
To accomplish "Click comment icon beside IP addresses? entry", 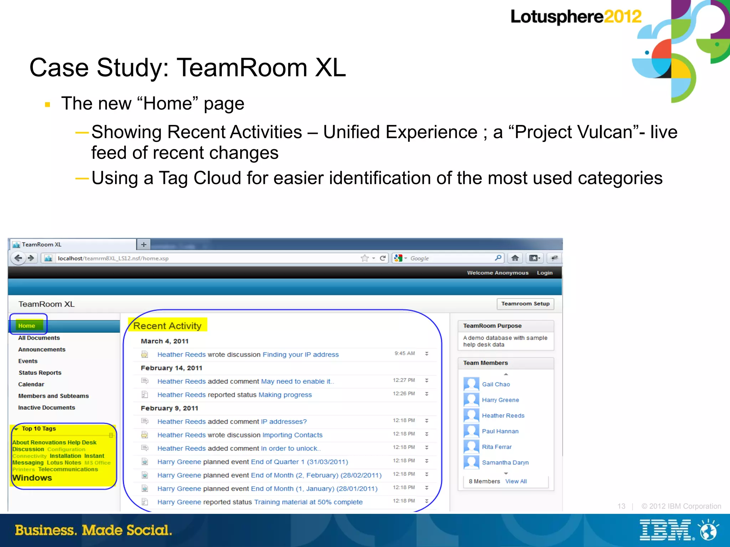I will (x=144, y=421).
